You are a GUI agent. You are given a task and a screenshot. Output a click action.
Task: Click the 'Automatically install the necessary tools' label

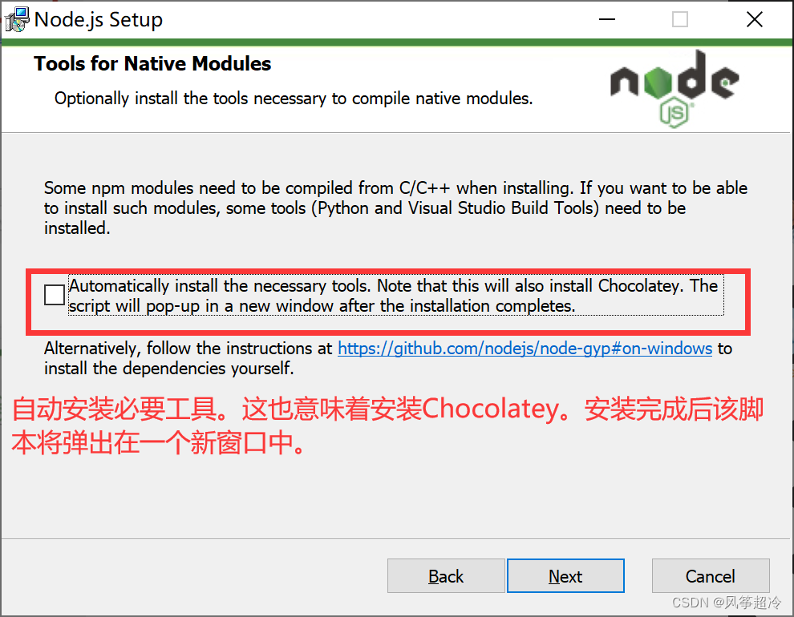tap(394, 296)
